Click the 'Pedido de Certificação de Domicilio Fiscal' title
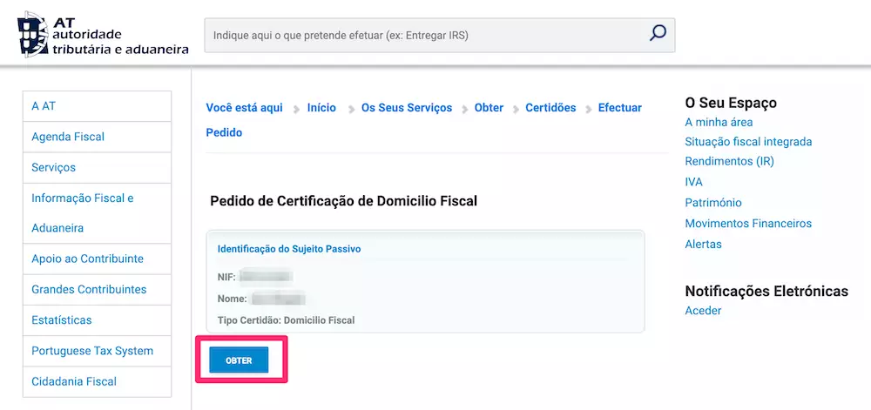This screenshot has width=871, height=410. point(344,201)
